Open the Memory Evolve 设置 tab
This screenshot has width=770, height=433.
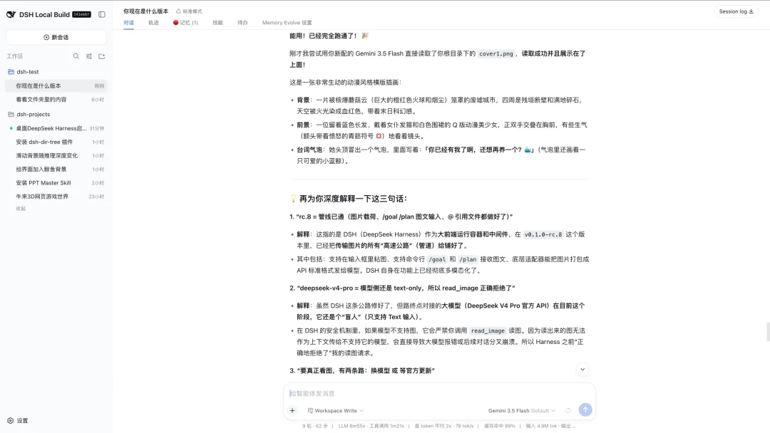point(287,23)
